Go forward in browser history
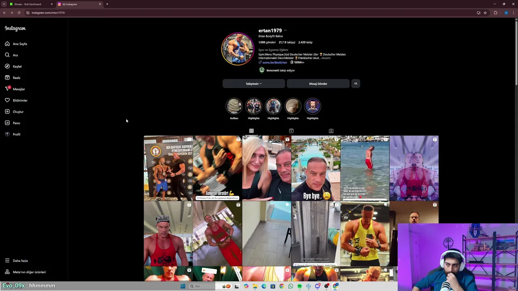518x291 pixels. coord(12,13)
